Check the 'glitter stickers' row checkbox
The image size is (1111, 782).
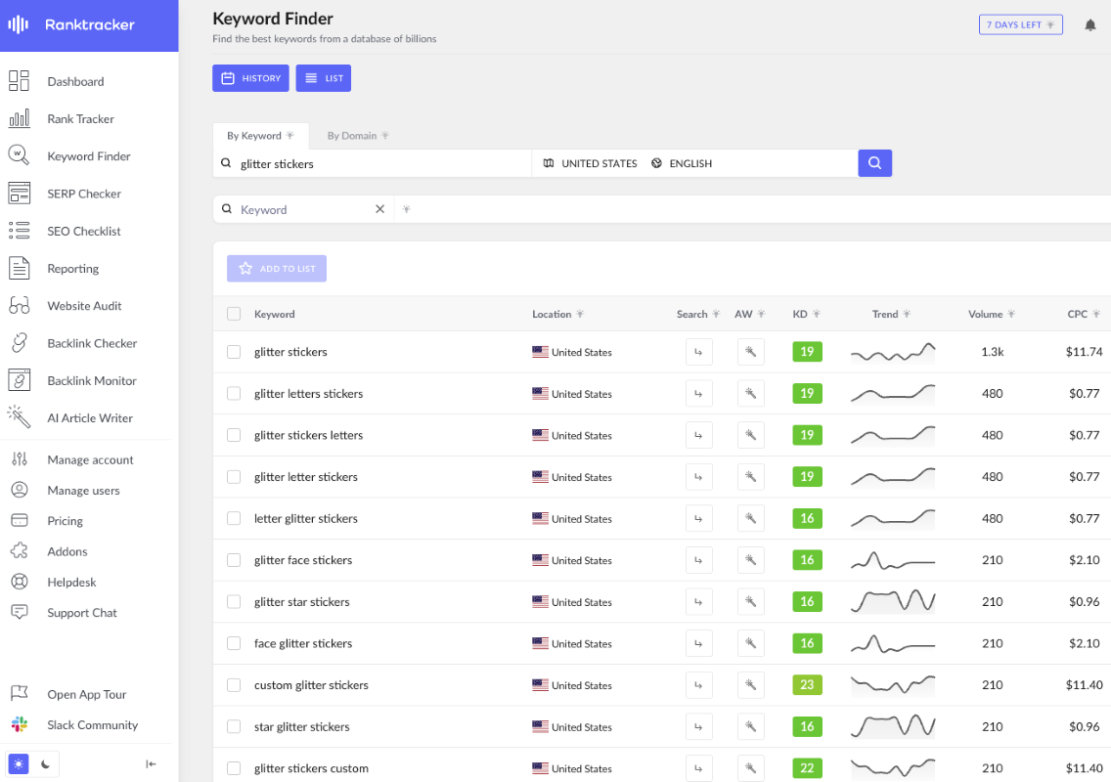point(234,352)
